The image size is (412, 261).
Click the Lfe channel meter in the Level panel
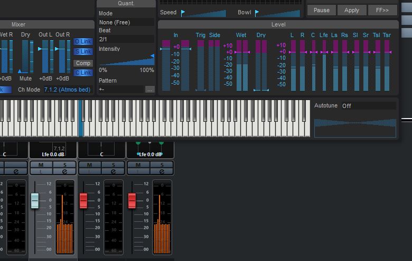324,65
